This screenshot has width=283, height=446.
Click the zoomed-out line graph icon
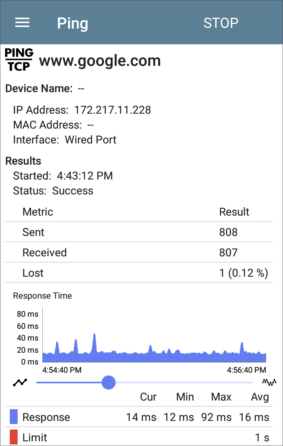pos(20,383)
